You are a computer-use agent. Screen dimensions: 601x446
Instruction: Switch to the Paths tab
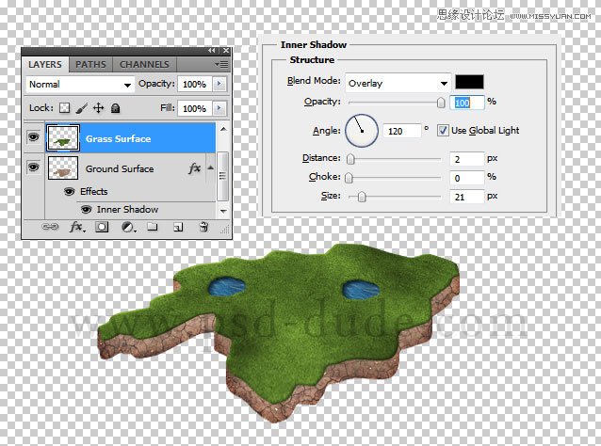pyautogui.click(x=90, y=64)
